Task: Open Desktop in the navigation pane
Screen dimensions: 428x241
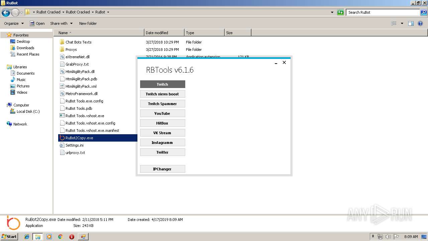Action: 23,42
